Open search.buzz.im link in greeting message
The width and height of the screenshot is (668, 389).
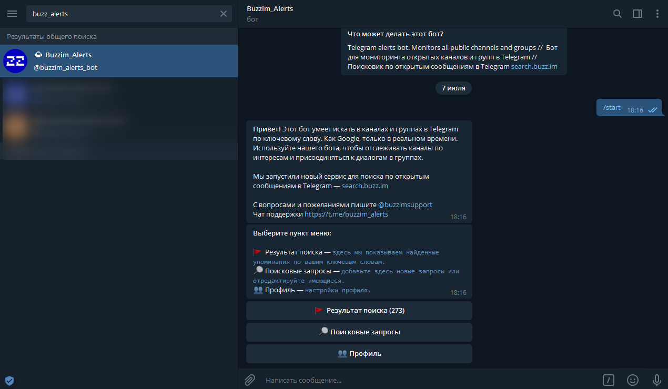click(365, 186)
